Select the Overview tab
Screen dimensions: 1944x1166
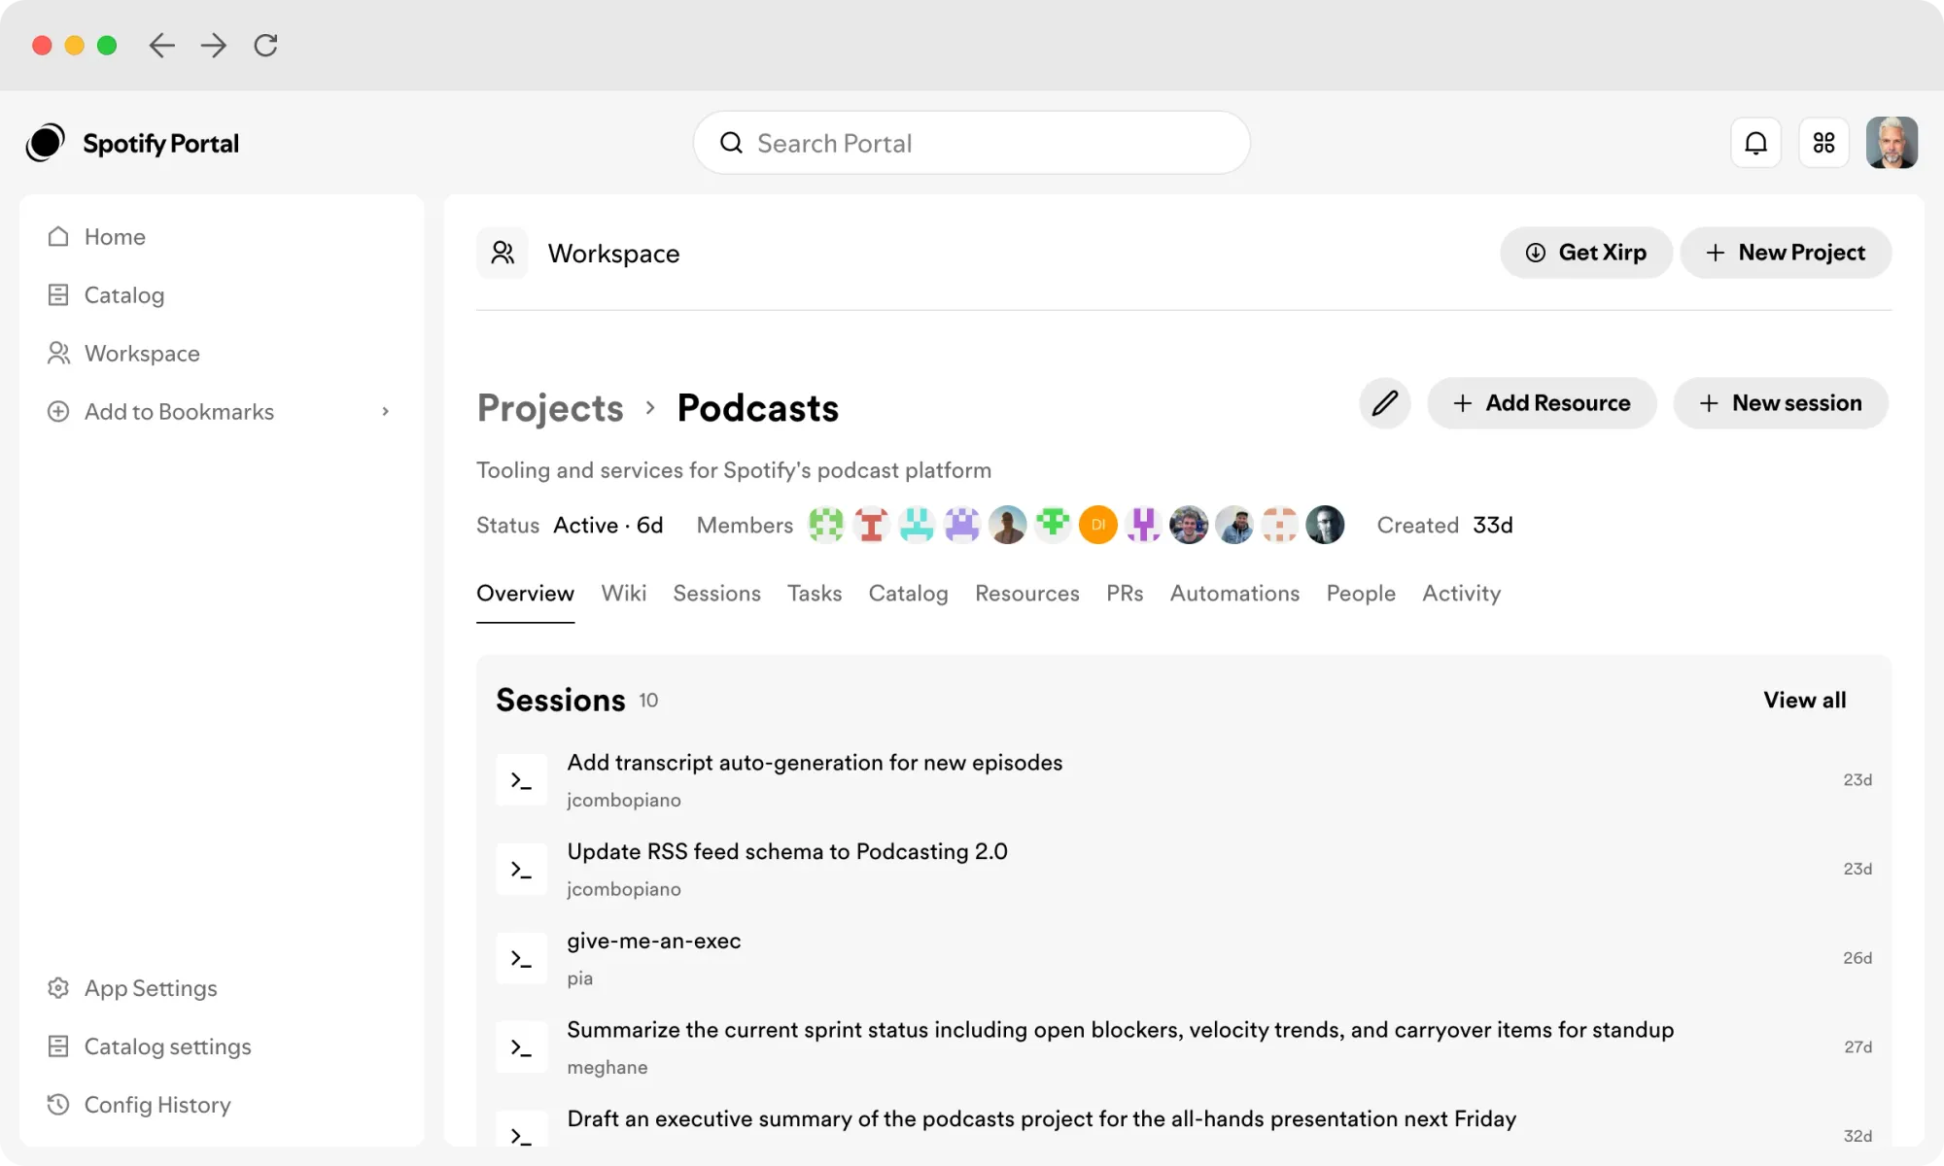pos(525,593)
